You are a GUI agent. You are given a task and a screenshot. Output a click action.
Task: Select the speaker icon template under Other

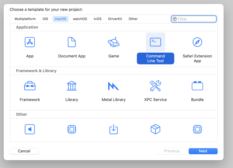tap(30, 130)
